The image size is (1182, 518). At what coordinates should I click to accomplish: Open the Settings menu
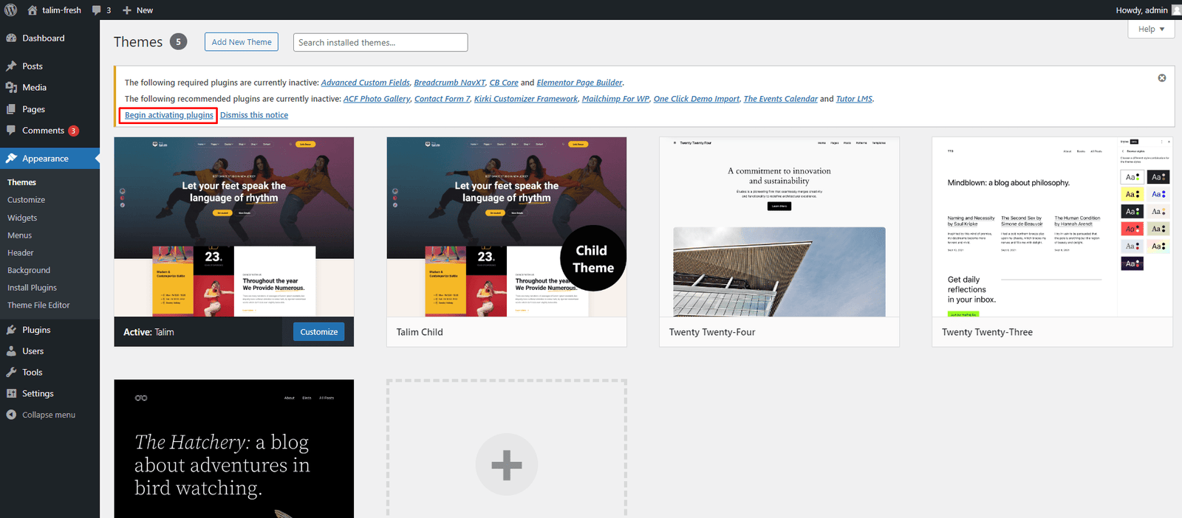(38, 394)
